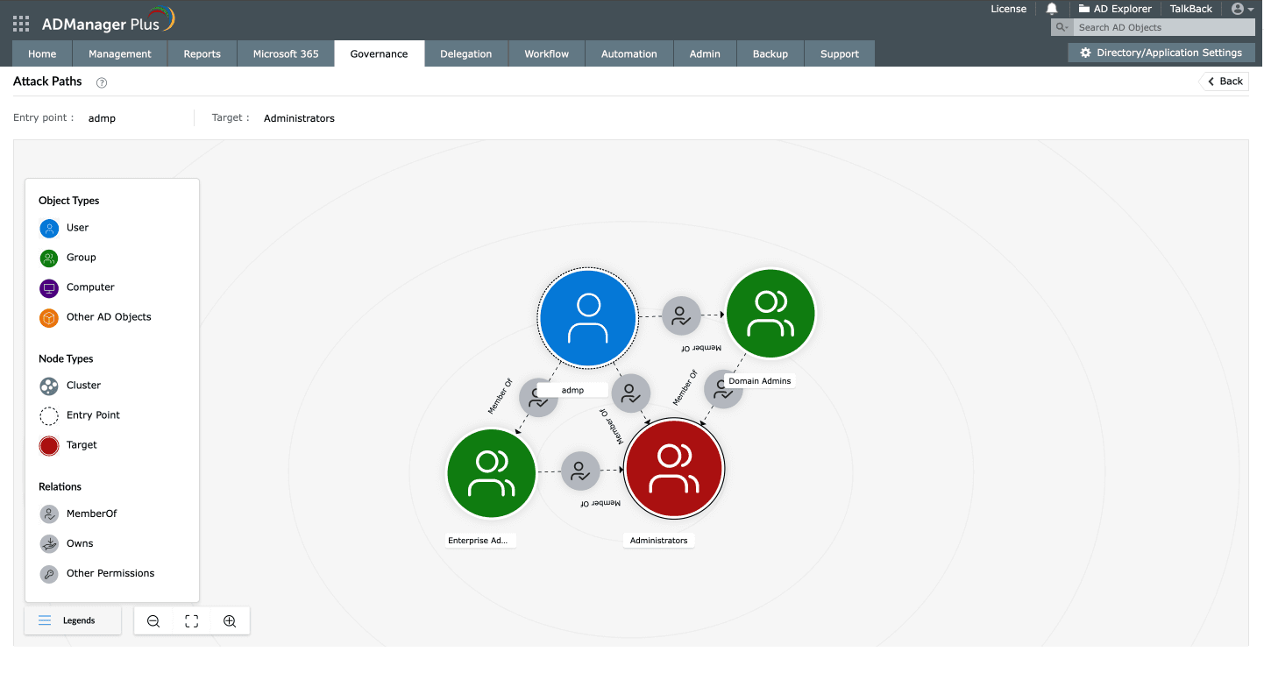Click the Group icon in the legend
Image resolution: width=1264 pixels, height=680 pixels.
pos(50,258)
